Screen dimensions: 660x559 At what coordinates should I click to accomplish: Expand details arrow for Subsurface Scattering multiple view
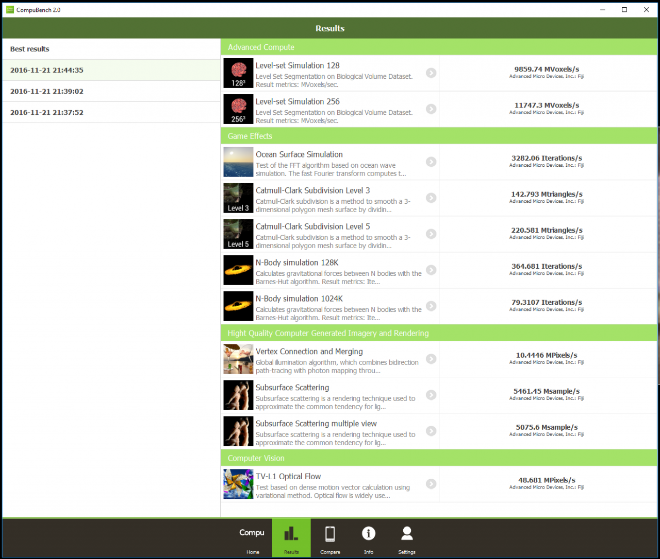click(431, 431)
